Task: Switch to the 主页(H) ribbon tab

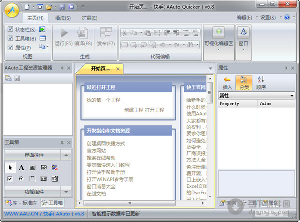Action: point(35,18)
